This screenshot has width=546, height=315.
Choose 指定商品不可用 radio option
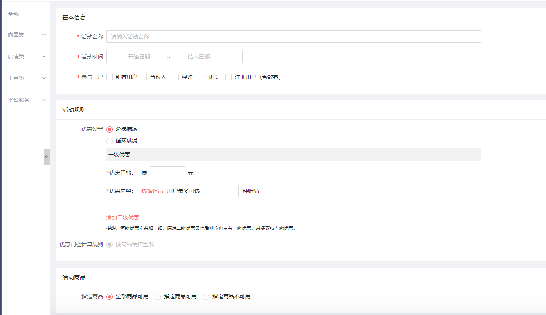point(206,297)
